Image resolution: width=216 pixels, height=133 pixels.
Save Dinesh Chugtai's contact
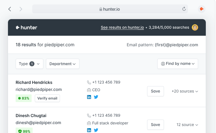tap(155, 125)
